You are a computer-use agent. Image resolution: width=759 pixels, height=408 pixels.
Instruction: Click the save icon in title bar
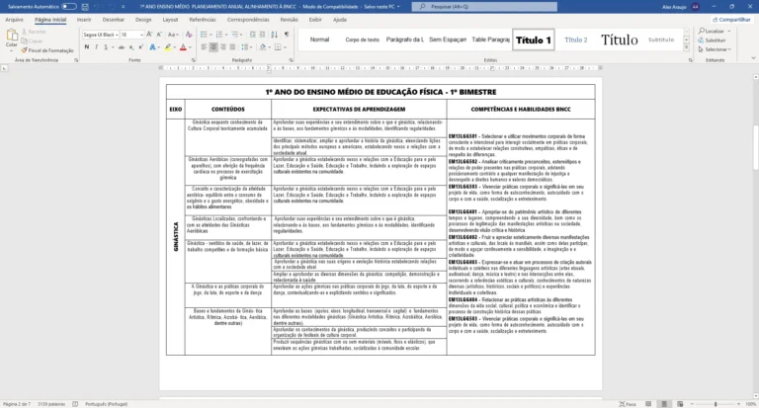coord(85,7)
